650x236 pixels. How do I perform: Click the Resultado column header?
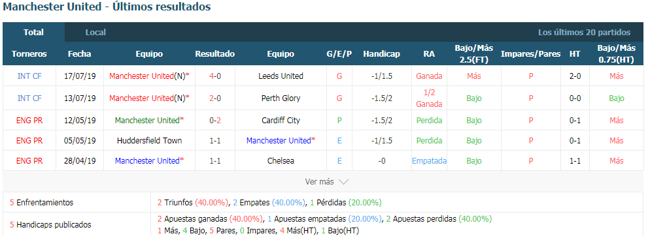(x=214, y=53)
